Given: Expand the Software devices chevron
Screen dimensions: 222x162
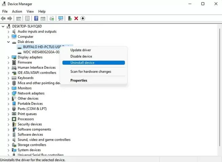Looking at the screenshot, I should click(8, 135).
